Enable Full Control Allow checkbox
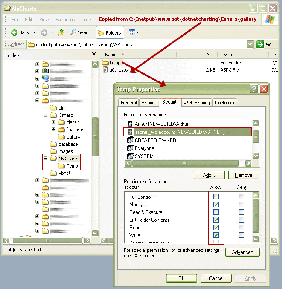282x289 pixels. click(216, 197)
